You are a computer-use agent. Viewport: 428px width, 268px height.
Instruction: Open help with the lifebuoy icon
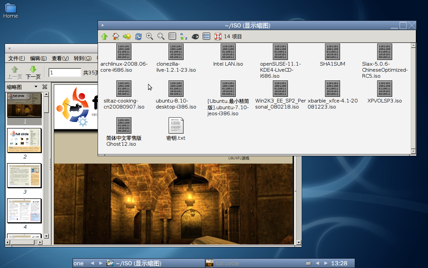[x=218, y=37]
